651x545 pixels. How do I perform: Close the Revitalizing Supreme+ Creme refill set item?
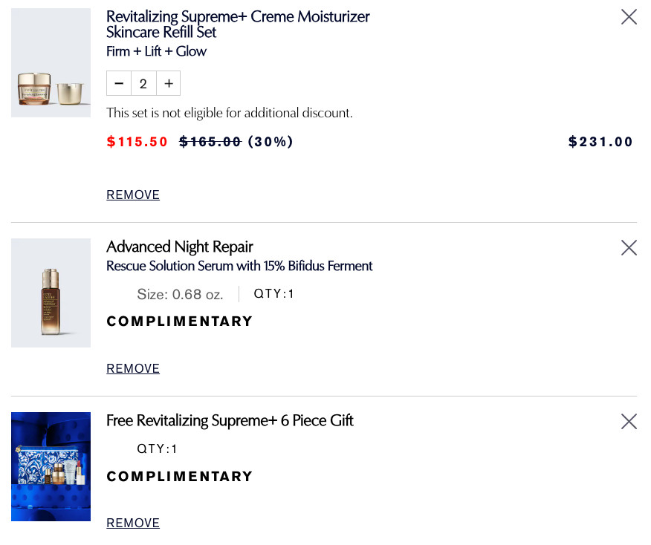click(629, 17)
